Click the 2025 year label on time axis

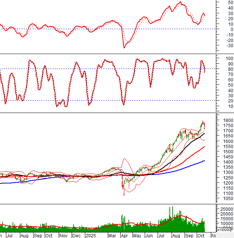pyautogui.click(x=90, y=235)
